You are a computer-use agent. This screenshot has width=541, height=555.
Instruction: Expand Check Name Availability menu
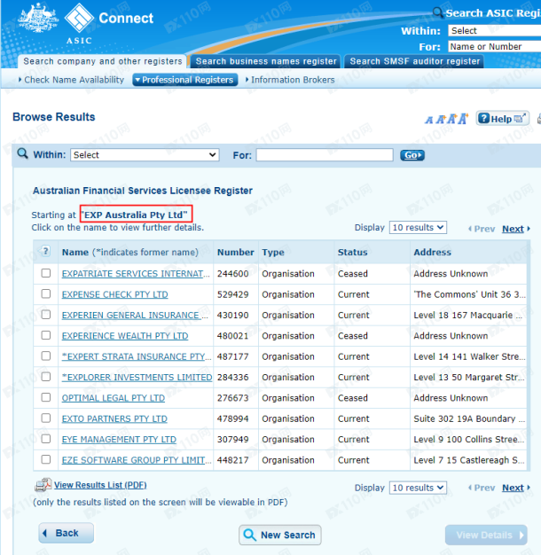(71, 80)
